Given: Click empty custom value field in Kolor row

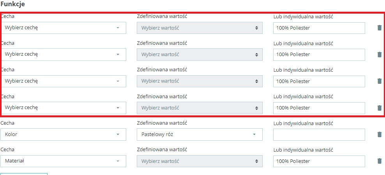Looking at the screenshot, I should pos(319,134).
